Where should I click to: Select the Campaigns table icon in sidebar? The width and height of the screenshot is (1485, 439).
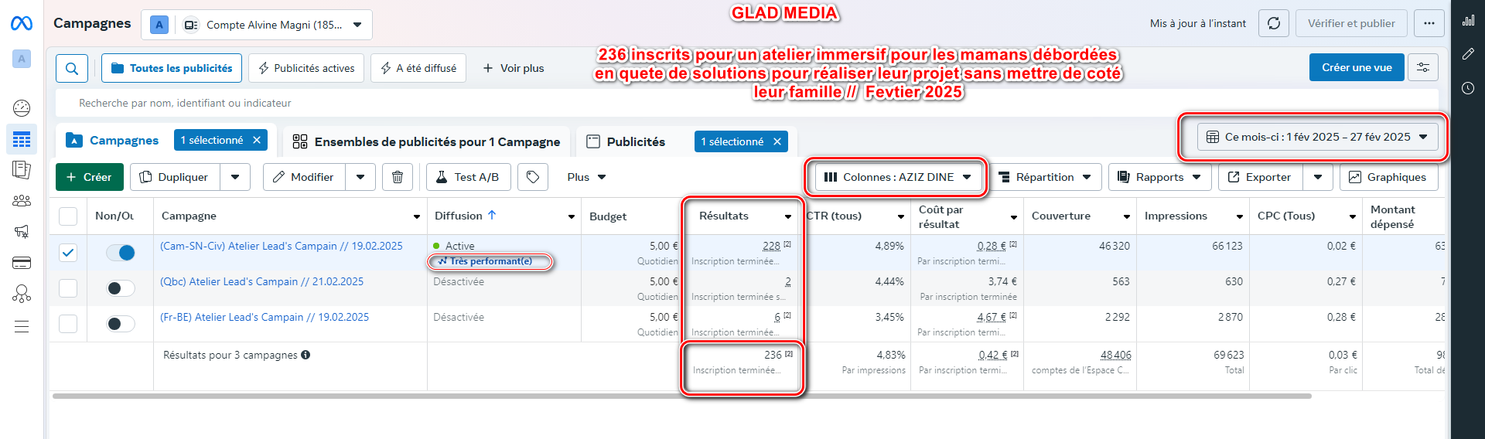(x=22, y=139)
